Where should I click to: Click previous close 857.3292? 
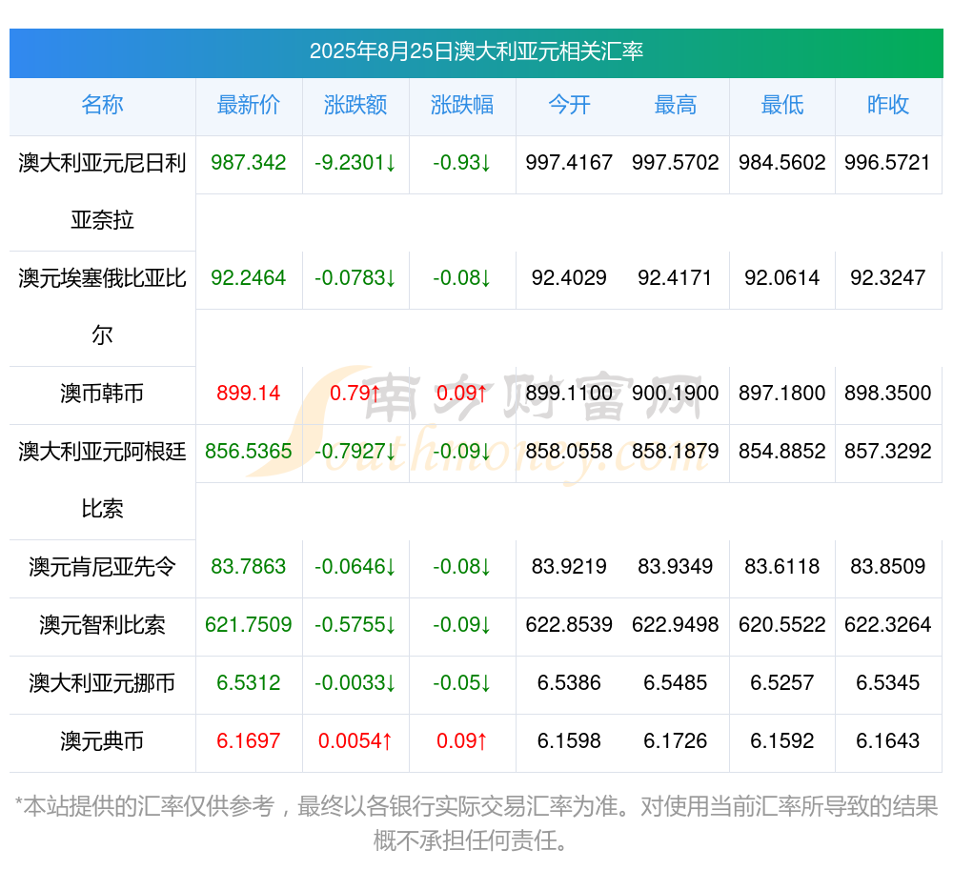[x=888, y=452]
